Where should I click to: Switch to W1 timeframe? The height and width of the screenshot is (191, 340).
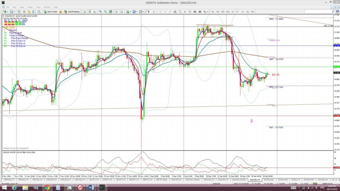pos(248,12)
